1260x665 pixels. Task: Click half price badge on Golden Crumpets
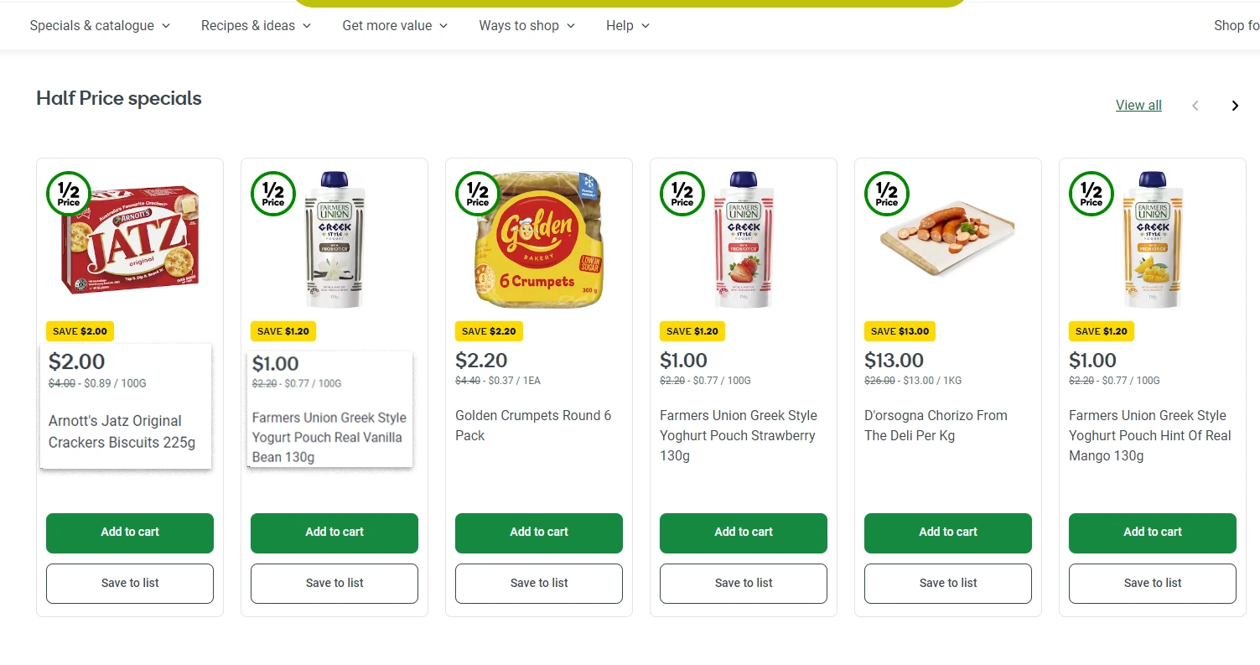coord(478,194)
